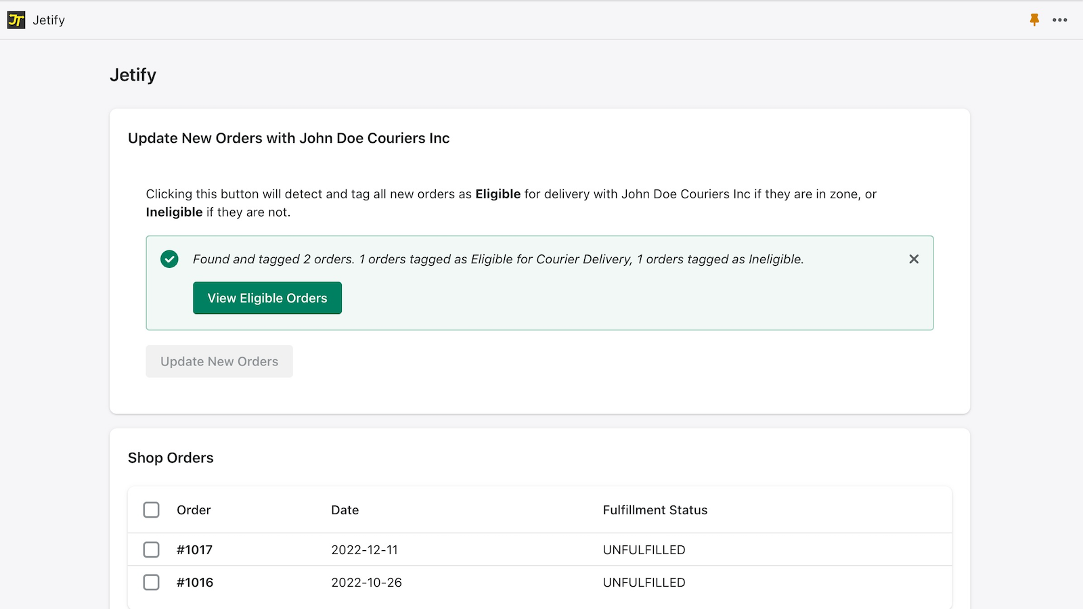Click the Jetify title in top bar
The width and height of the screenshot is (1083, 609).
(49, 20)
